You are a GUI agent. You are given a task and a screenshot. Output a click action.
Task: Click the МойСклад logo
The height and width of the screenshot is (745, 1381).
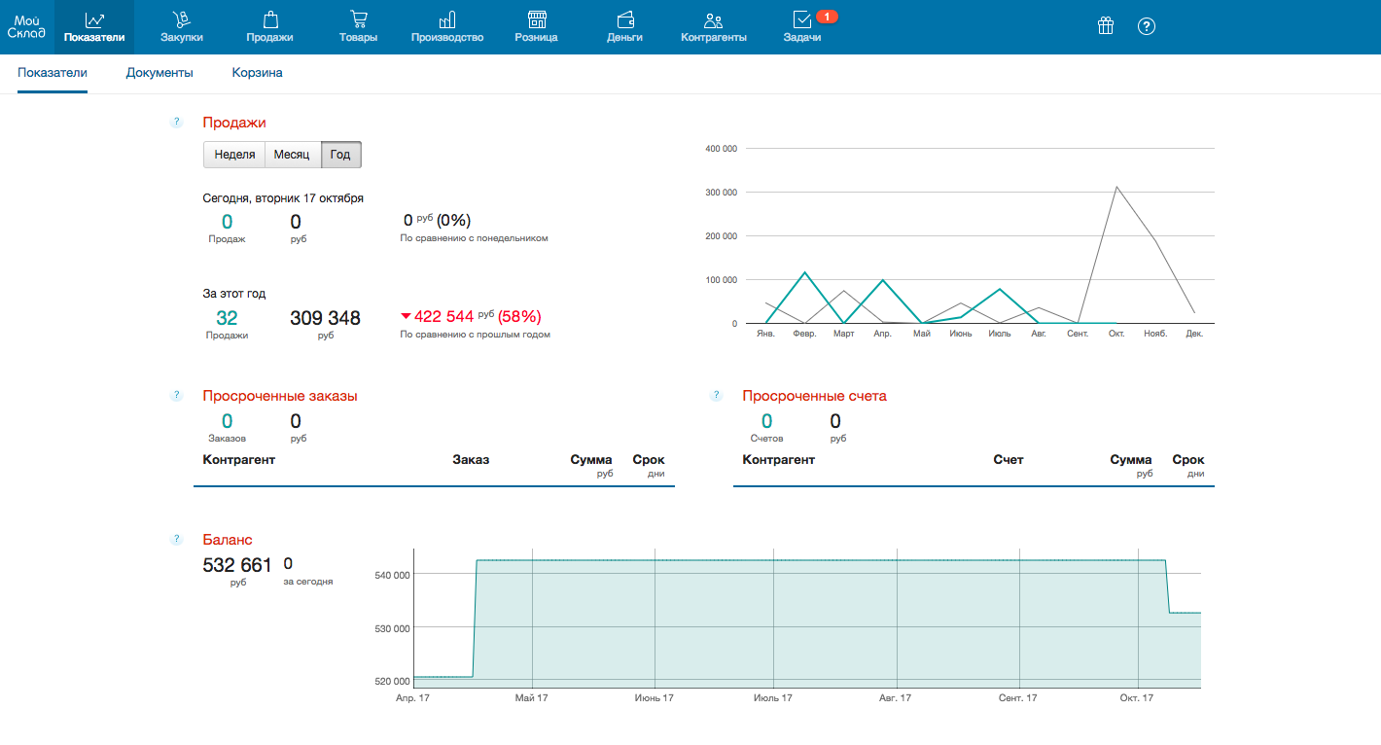[x=26, y=26]
